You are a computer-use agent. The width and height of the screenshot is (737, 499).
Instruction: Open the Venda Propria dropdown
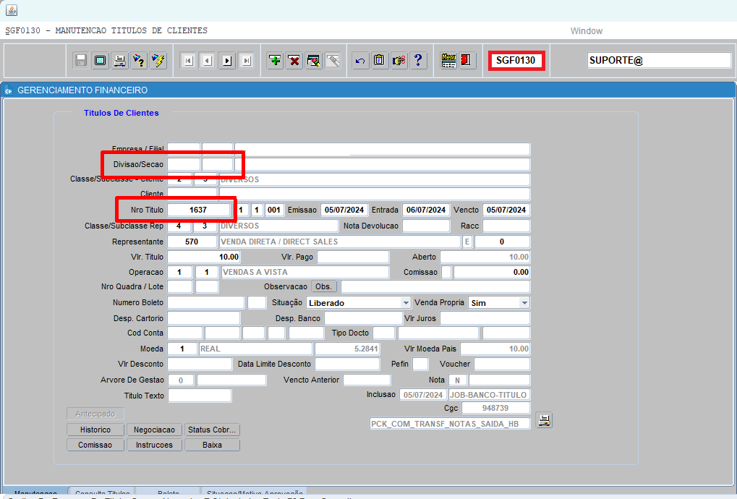click(x=524, y=303)
